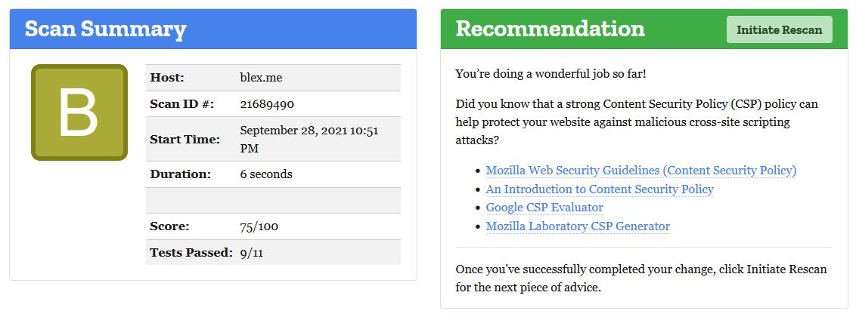Click the Recommendation panel heading

pos(550,29)
